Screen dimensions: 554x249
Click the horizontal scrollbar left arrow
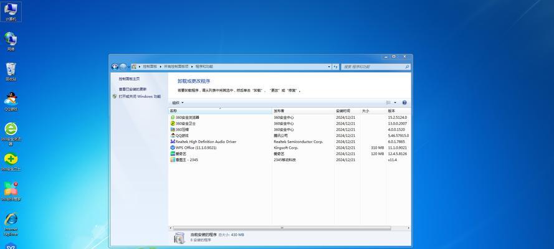(x=171, y=228)
